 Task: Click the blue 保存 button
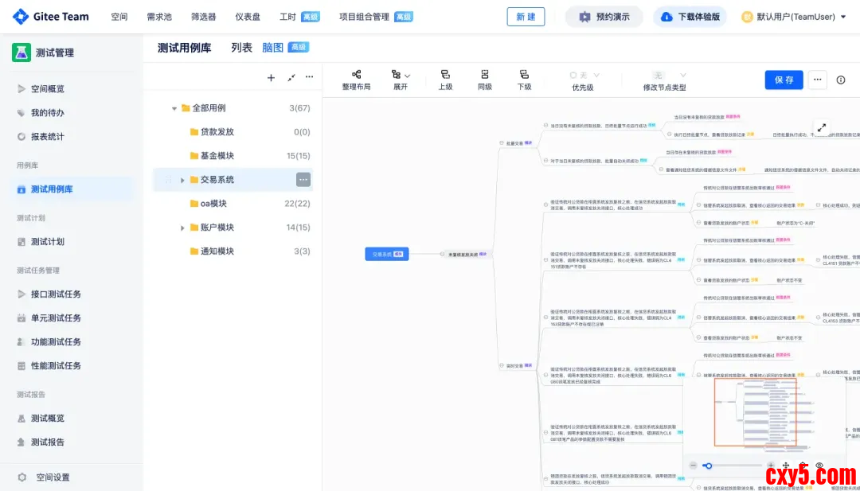tap(784, 80)
